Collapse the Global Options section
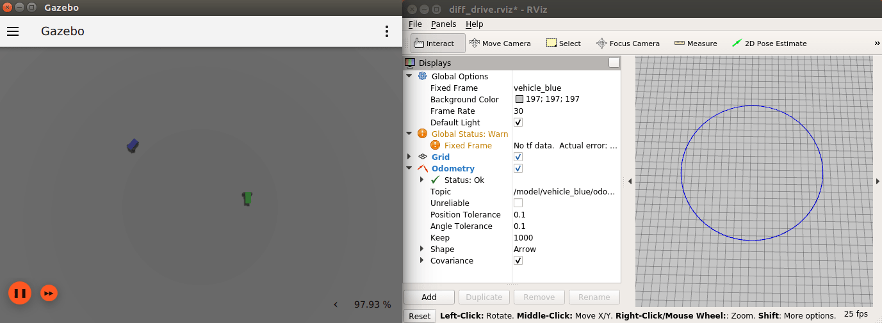 410,76
